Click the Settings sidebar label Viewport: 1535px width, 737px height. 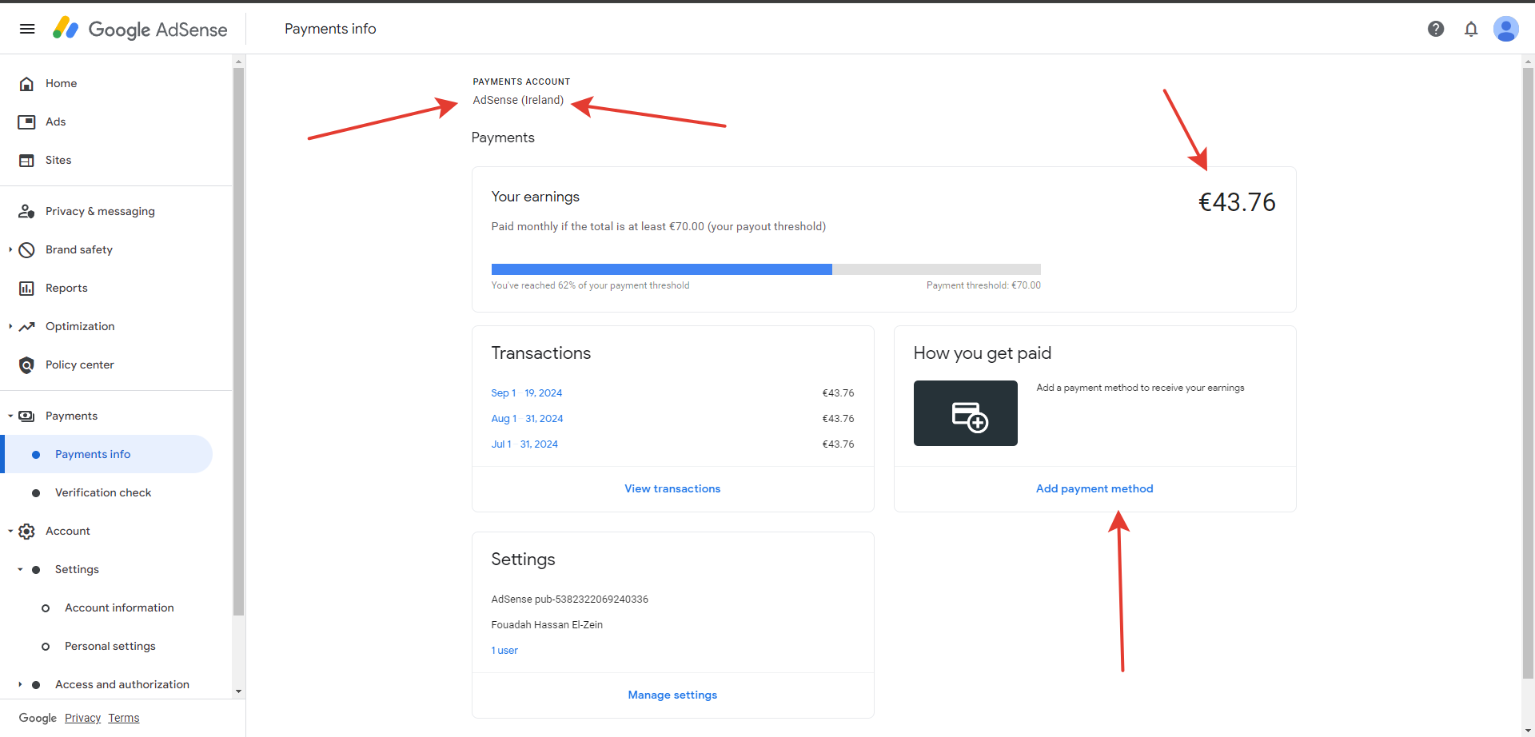tap(77, 569)
